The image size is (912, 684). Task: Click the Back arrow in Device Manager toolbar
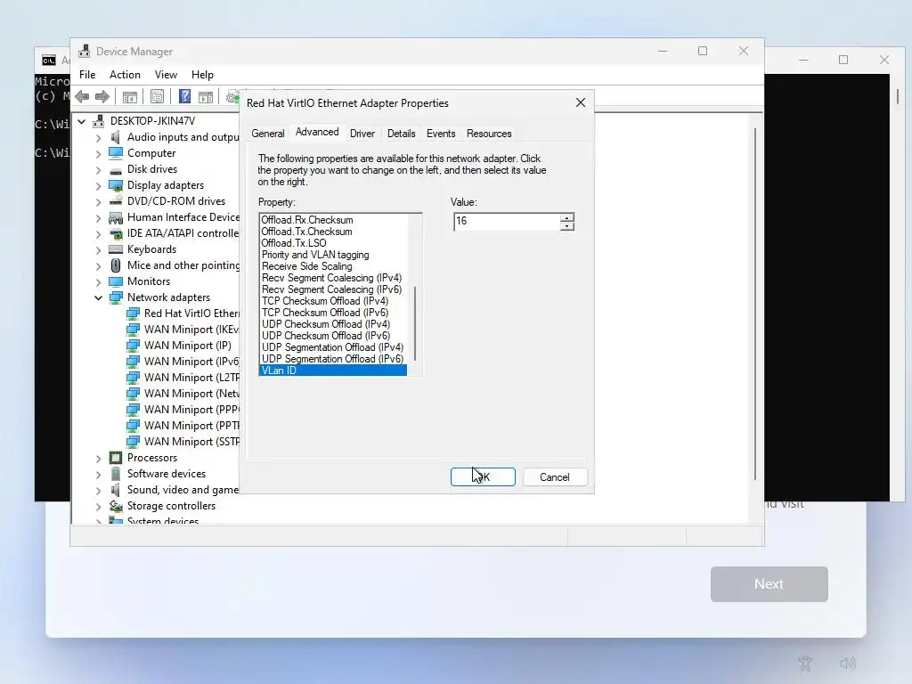click(82, 97)
